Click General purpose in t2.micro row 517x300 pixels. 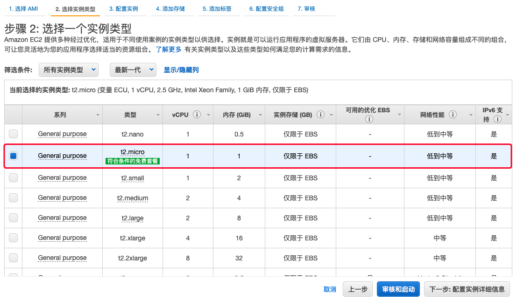pos(62,156)
